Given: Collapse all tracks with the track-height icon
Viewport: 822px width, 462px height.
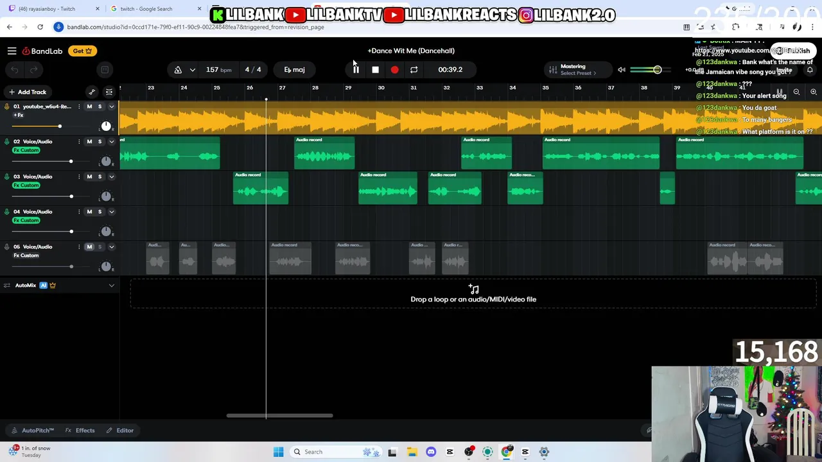Looking at the screenshot, I should [109, 92].
